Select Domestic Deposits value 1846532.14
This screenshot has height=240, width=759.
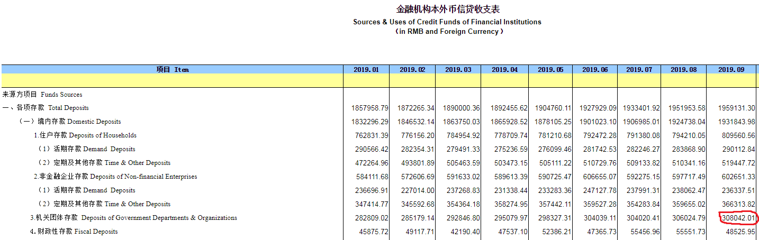coord(415,122)
